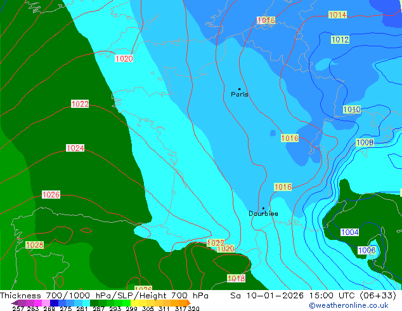Click the 1022 label adjoining the 1020 label
Viewport: 402px width, 311px height.
216,242
